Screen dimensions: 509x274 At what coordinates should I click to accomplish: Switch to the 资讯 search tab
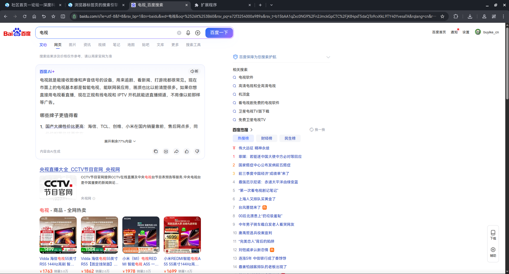coord(87,45)
